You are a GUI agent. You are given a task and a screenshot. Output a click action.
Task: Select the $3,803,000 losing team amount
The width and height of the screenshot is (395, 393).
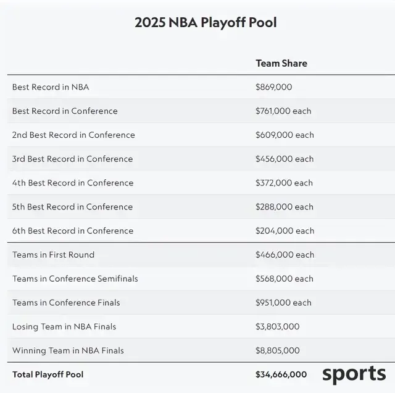(x=277, y=327)
